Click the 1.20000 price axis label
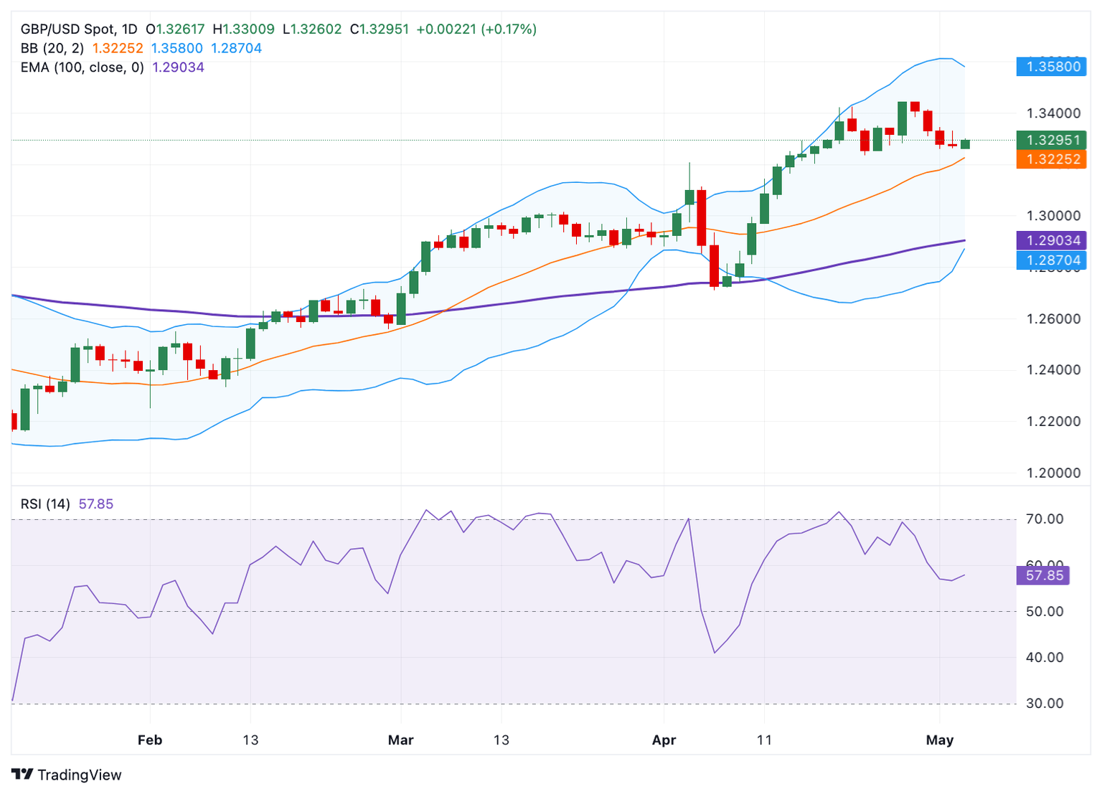Screen dimensions: 1102x794 point(1053,473)
